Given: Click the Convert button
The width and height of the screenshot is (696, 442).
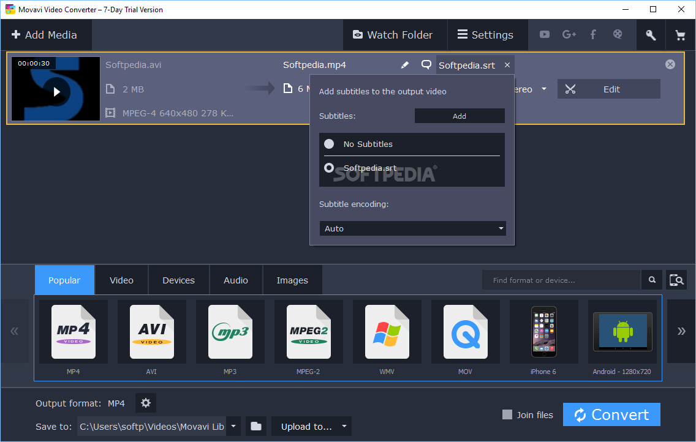Looking at the screenshot, I should pyautogui.click(x=611, y=414).
